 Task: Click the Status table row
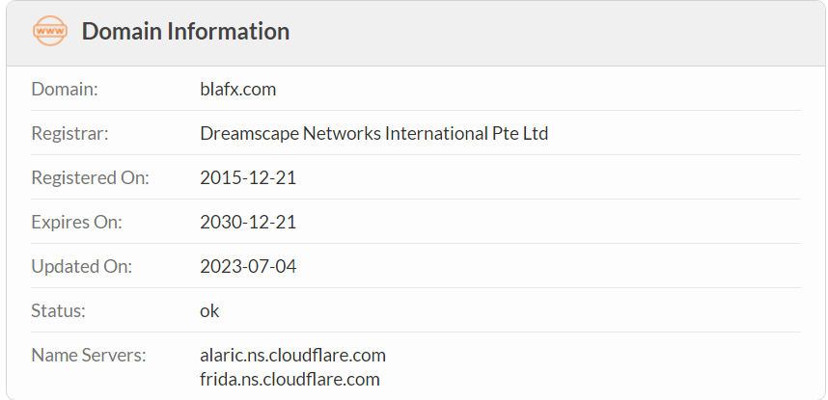click(x=416, y=310)
